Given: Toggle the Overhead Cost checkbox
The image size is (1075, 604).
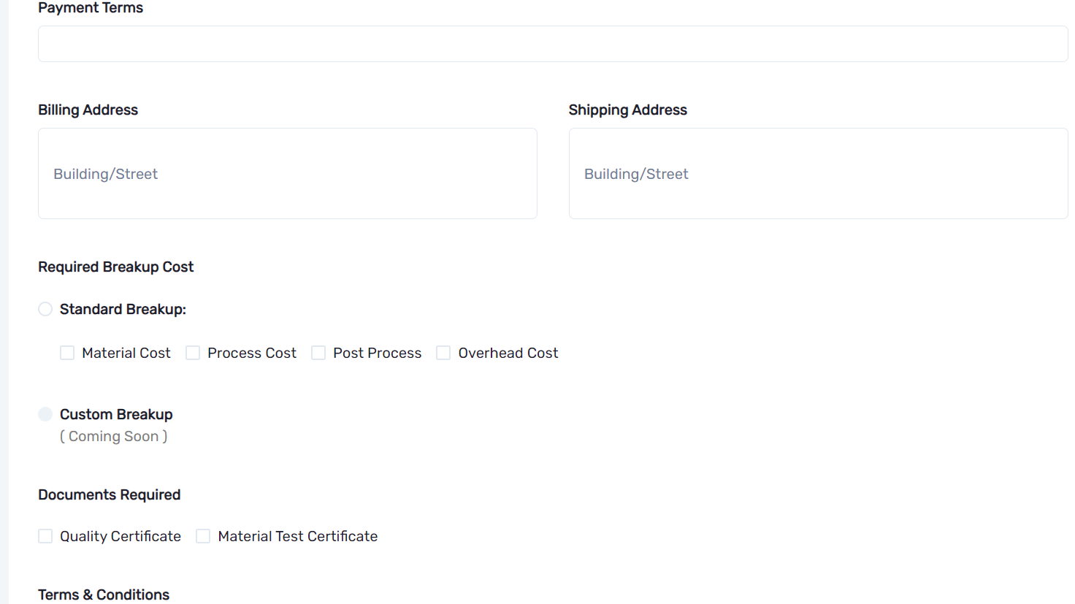Looking at the screenshot, I should (x=443, y=353).
